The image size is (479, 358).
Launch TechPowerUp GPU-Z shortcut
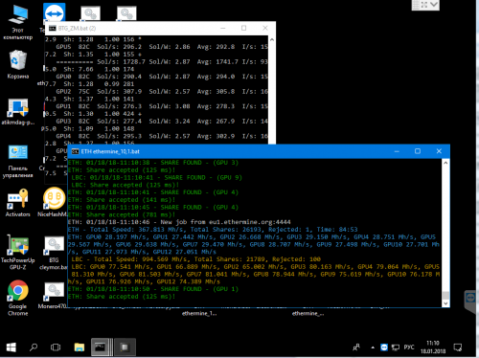click(18, 252)
